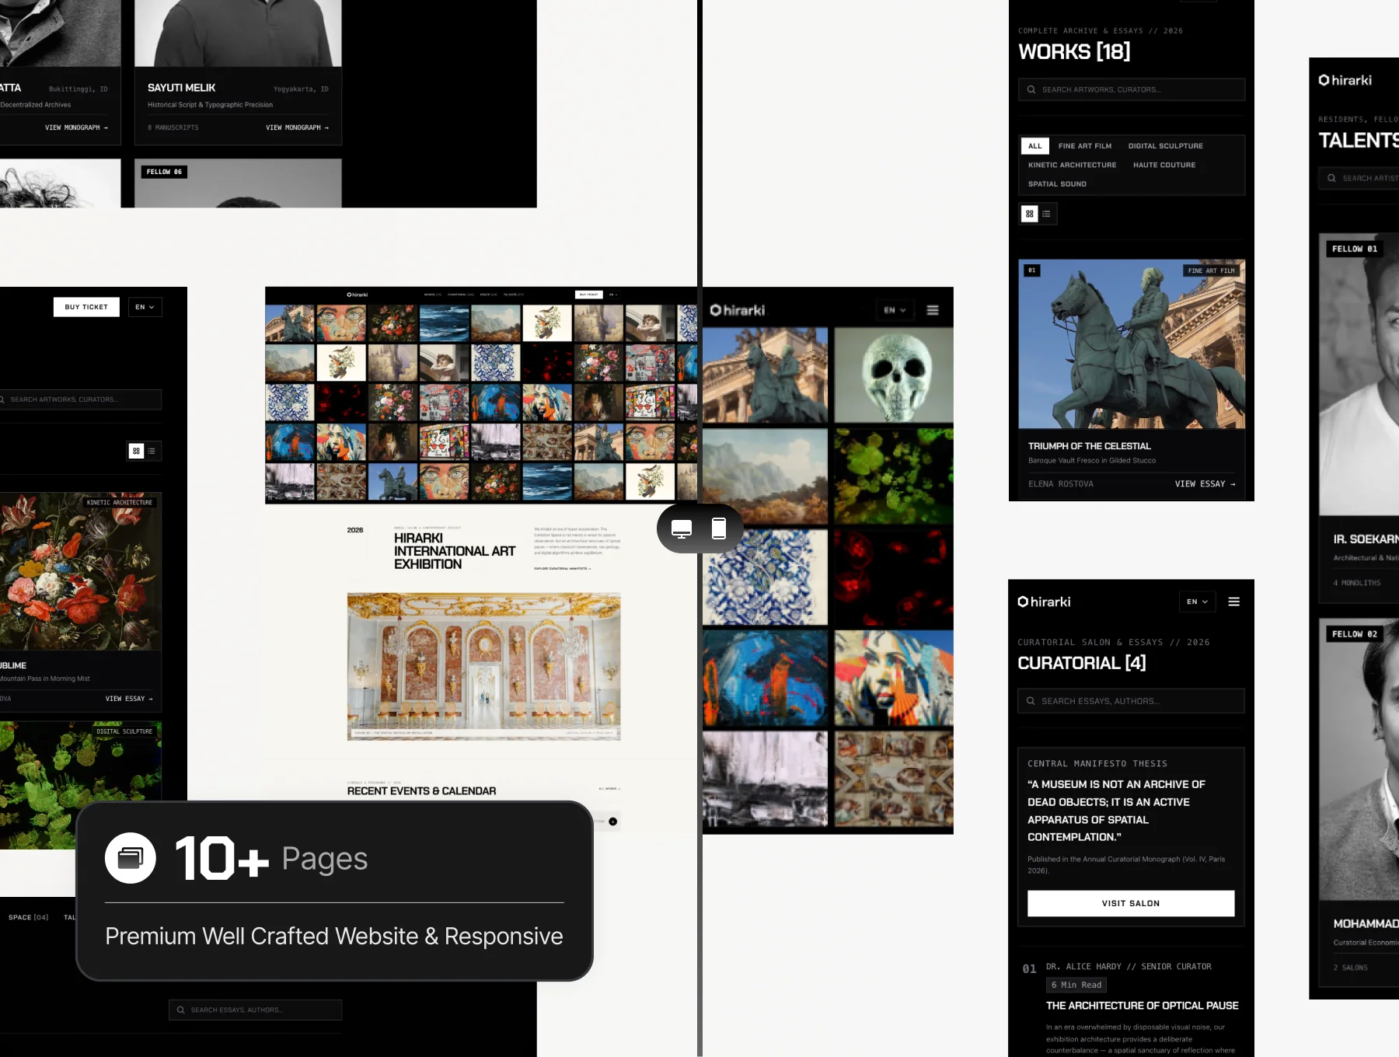
Task: Open blue floral tile pattern thumbnail
Action: (x=765, y=577)
